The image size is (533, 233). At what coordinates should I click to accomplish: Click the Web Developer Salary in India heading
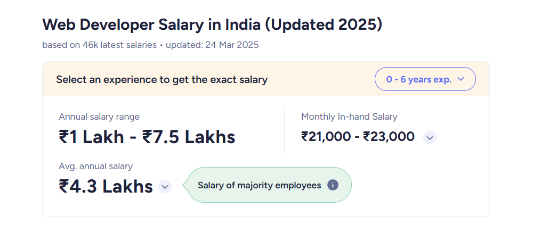coord(212,25)
